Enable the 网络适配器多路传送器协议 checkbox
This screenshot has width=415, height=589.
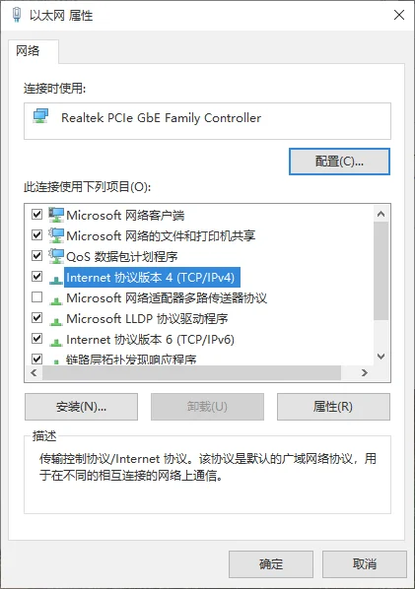click(36, 297)
